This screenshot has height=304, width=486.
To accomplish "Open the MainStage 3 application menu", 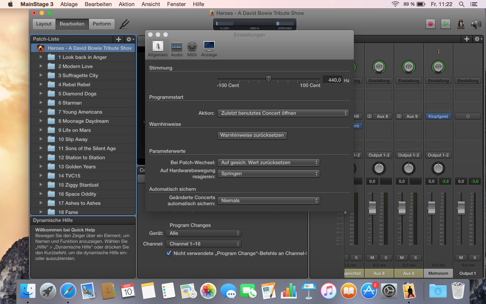I will click(37, 4).
